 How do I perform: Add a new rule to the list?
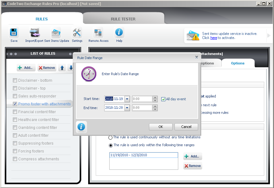pos(26,68)
